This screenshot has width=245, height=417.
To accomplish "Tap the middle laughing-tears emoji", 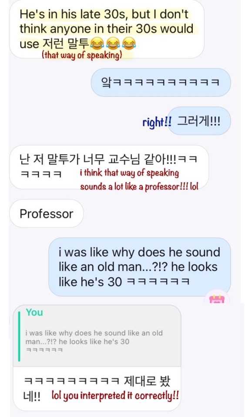I will pyautogui.click(x=113, y=43).
